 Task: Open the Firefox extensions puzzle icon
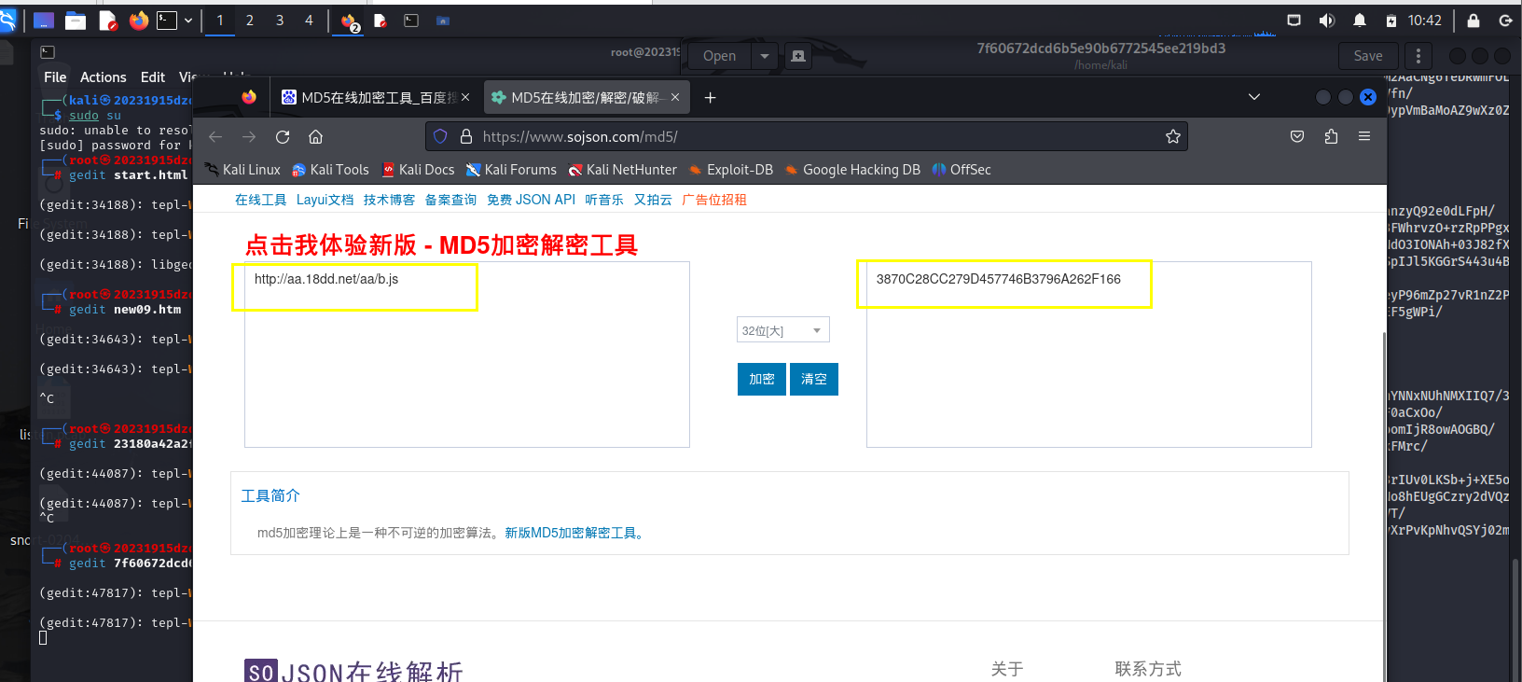(x=1331, y=137)
